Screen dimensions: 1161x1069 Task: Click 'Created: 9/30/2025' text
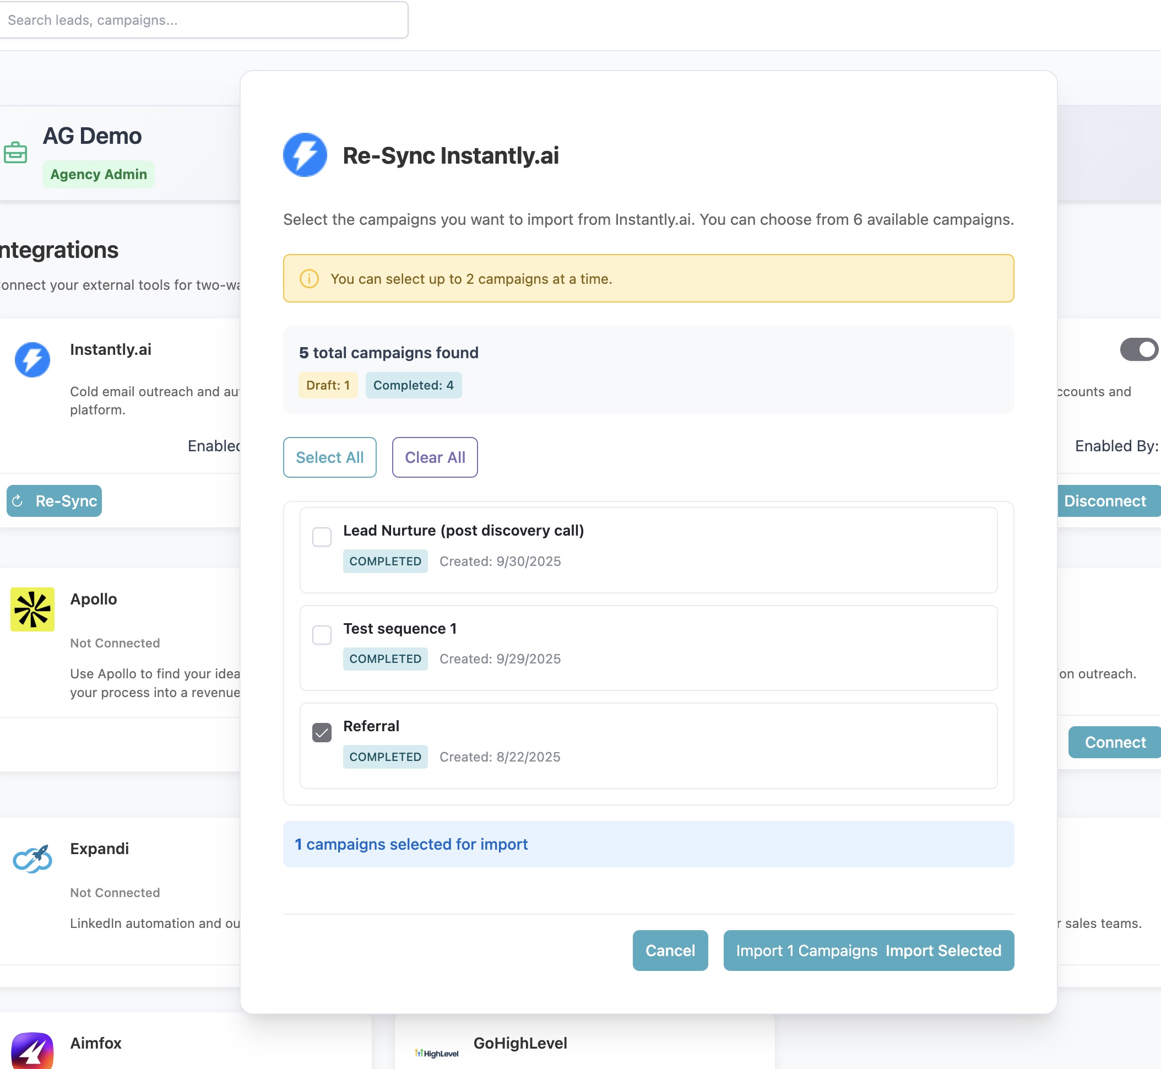click(x=500, y=561)
